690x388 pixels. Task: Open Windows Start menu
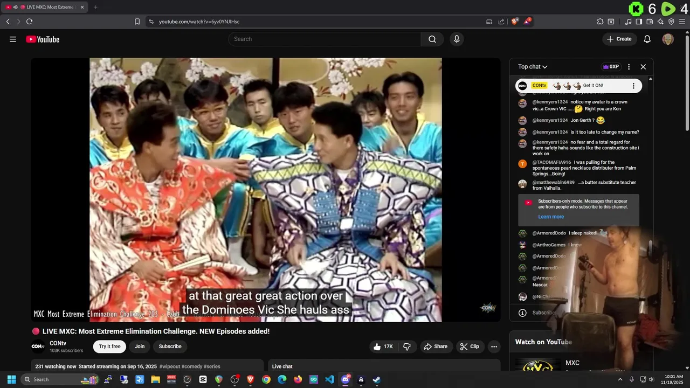[11, 379]
